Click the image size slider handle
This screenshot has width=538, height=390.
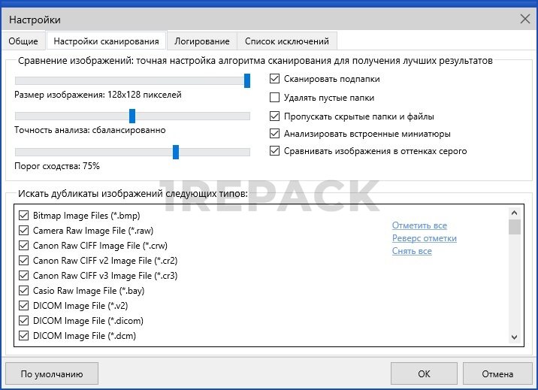click(247, 80)
